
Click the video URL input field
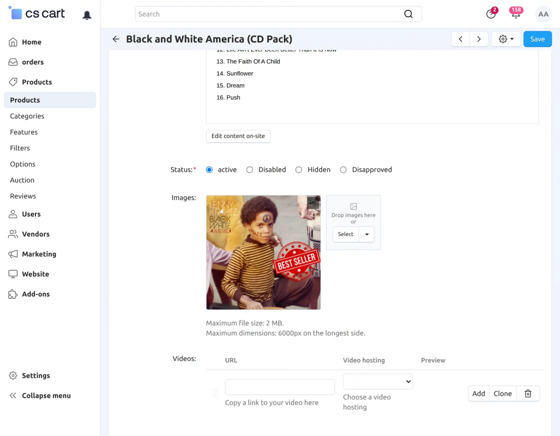pos(280,387)
